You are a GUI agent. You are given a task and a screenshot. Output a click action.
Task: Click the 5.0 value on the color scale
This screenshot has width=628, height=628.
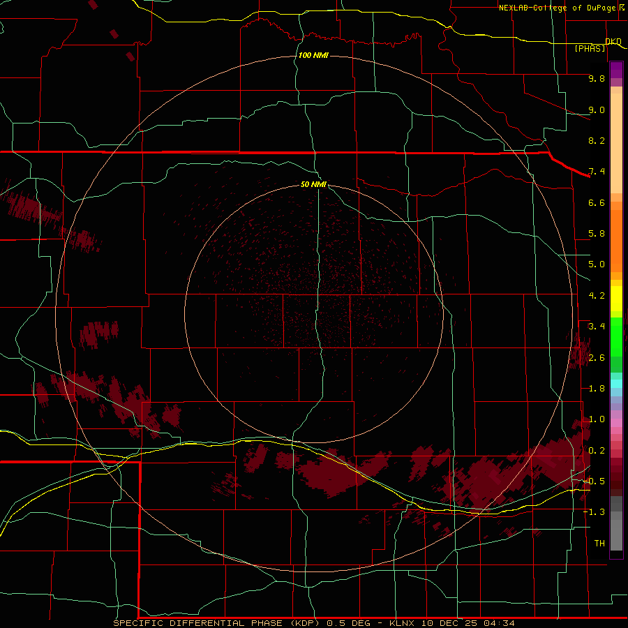pyautogui.click(x=597, y=264)
